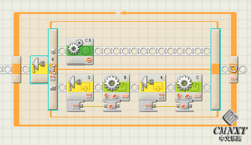Click the mountain icon on the switch tab
The width and height of the screenshot is (251, 145).
[x=53, y=87]
